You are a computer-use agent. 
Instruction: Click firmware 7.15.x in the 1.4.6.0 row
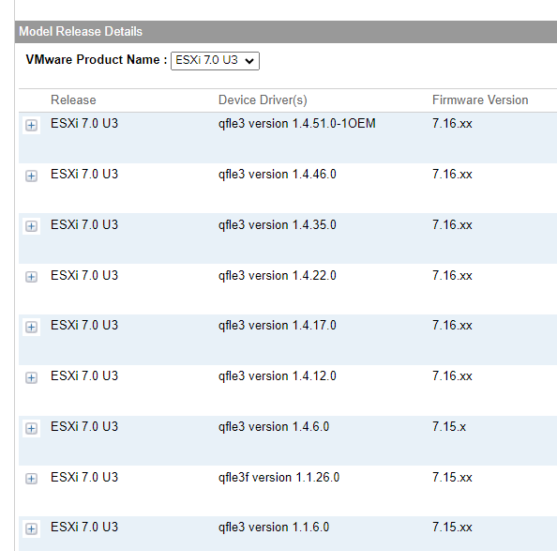449,426
